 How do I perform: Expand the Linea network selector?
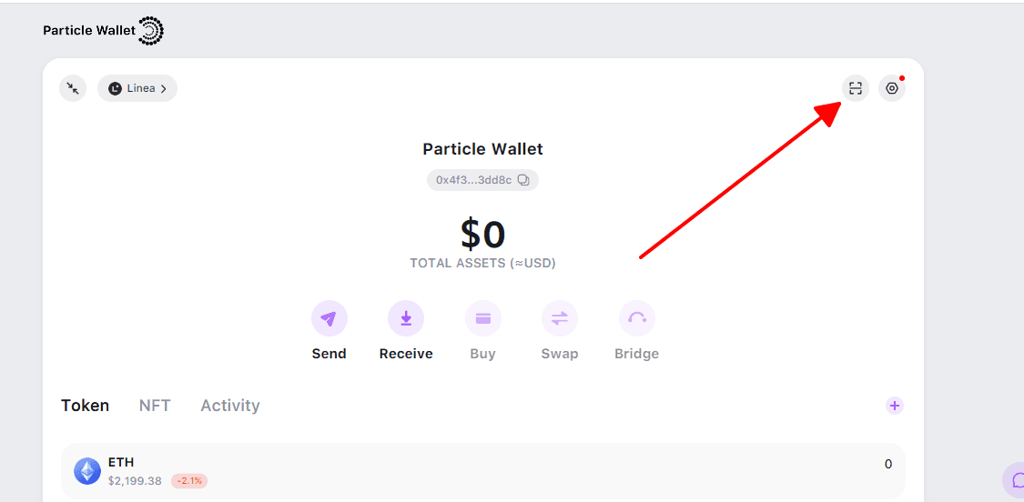tap(137, 88)
